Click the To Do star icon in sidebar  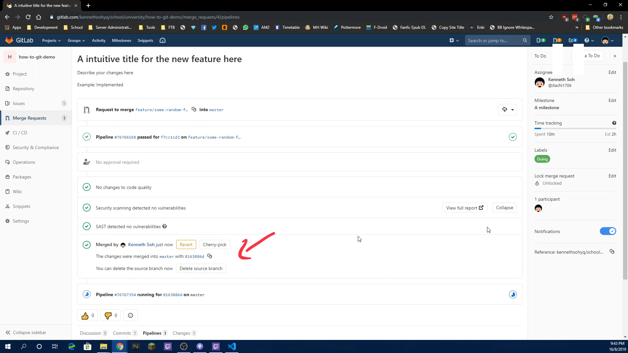[x=615, y=56]
